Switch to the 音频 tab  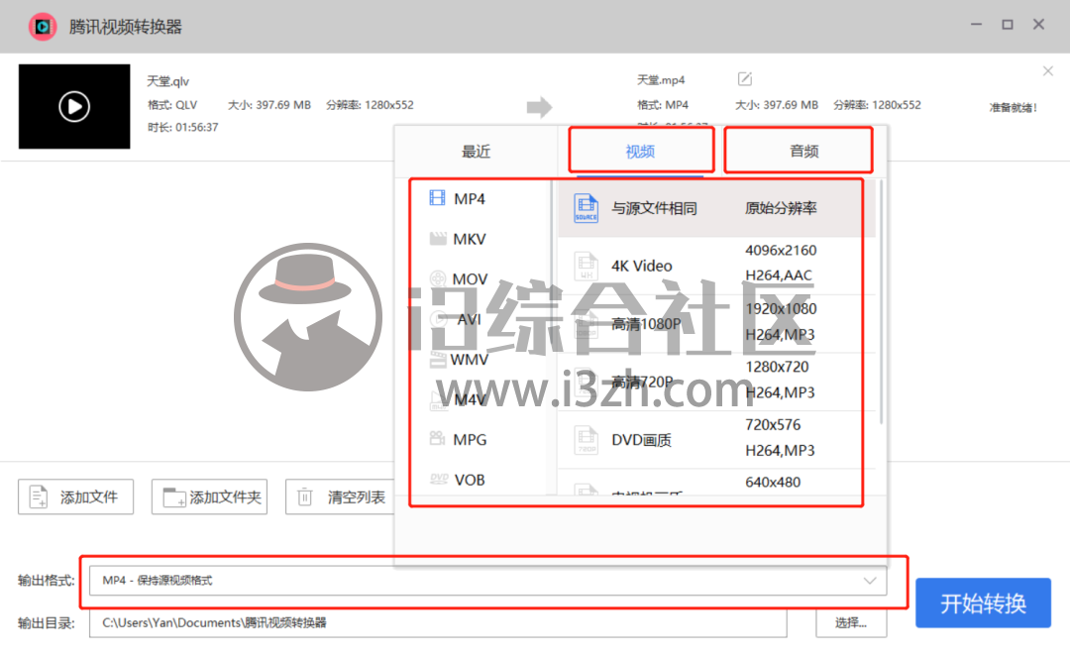click(x=803, y=152)
